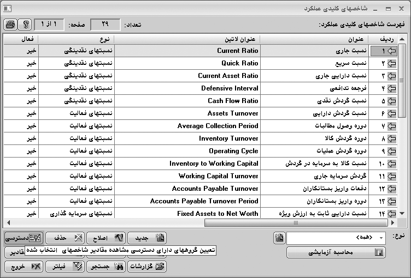Open the دسترسی (Access) settings button
This screenshot has width=411, height=278.
pyautogui.click(x=24, y=238)
